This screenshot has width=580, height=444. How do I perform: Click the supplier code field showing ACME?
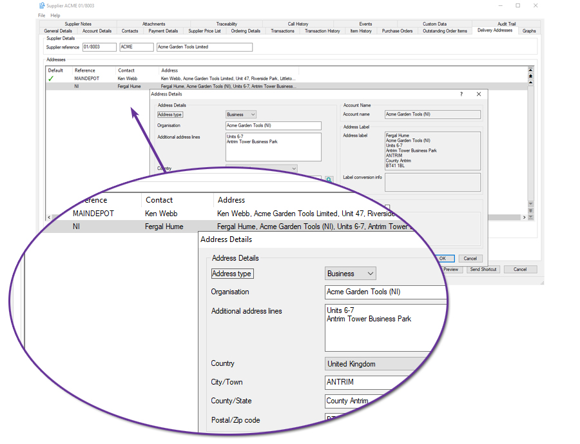coord(137,47)
